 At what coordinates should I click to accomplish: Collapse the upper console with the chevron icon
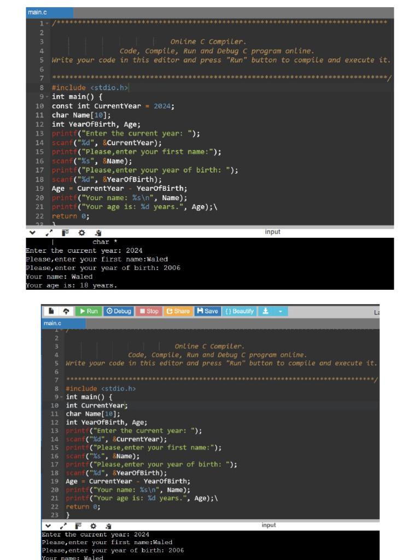coord(32,233)
